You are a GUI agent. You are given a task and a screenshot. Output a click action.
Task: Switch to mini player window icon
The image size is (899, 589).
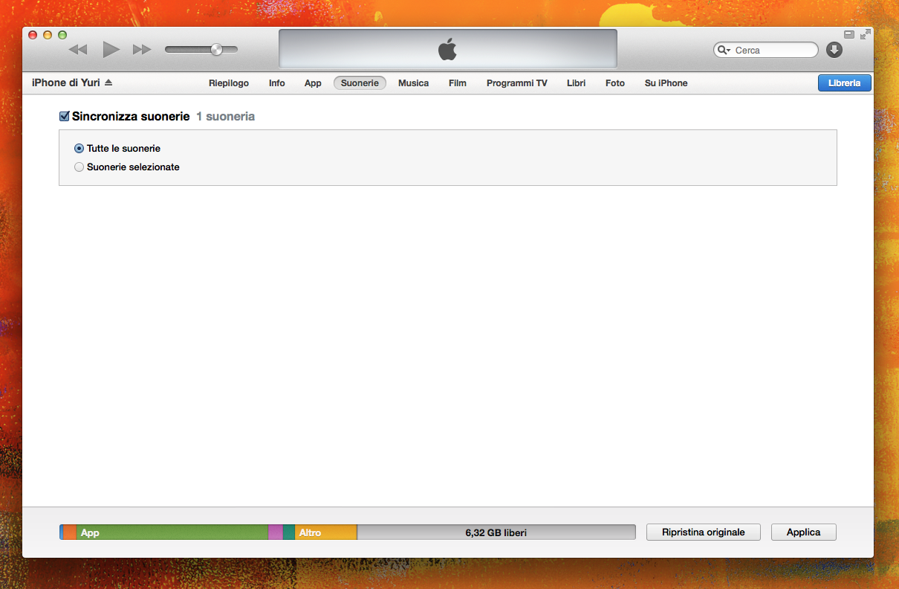(849, 34)
